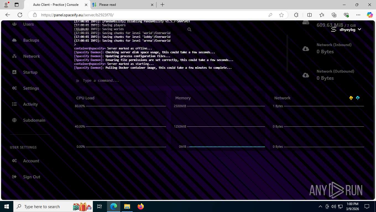Viewport: 376px width, 212px height.
Task: Go back in browser history
Action: coord(8,15)
